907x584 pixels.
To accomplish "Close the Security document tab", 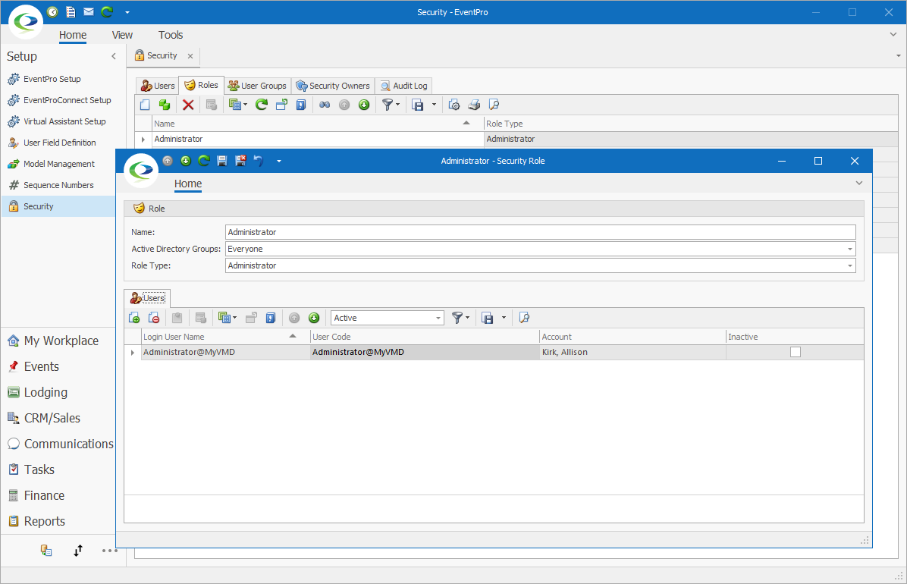I will point(190,56).
